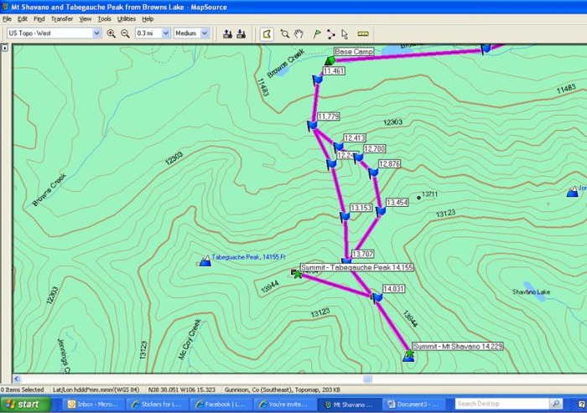
Task: Click the Base Camp waypoint label
Action: pos(354,52)
